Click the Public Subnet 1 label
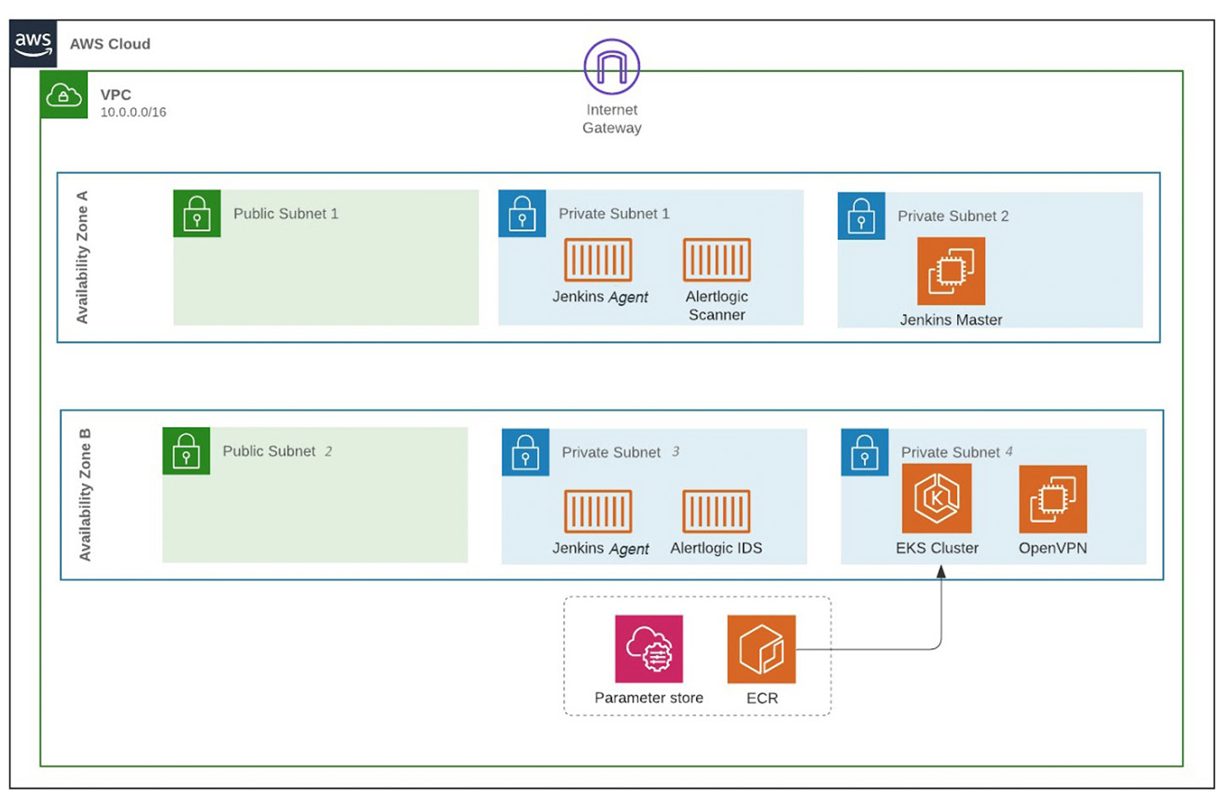This screenshot has height=808, width=1225. 286,214
